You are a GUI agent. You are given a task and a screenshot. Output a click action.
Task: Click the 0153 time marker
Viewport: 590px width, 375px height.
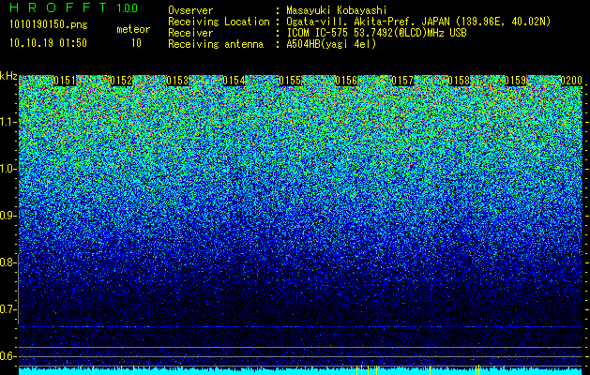pyautogui.click(x=177, y=81)
